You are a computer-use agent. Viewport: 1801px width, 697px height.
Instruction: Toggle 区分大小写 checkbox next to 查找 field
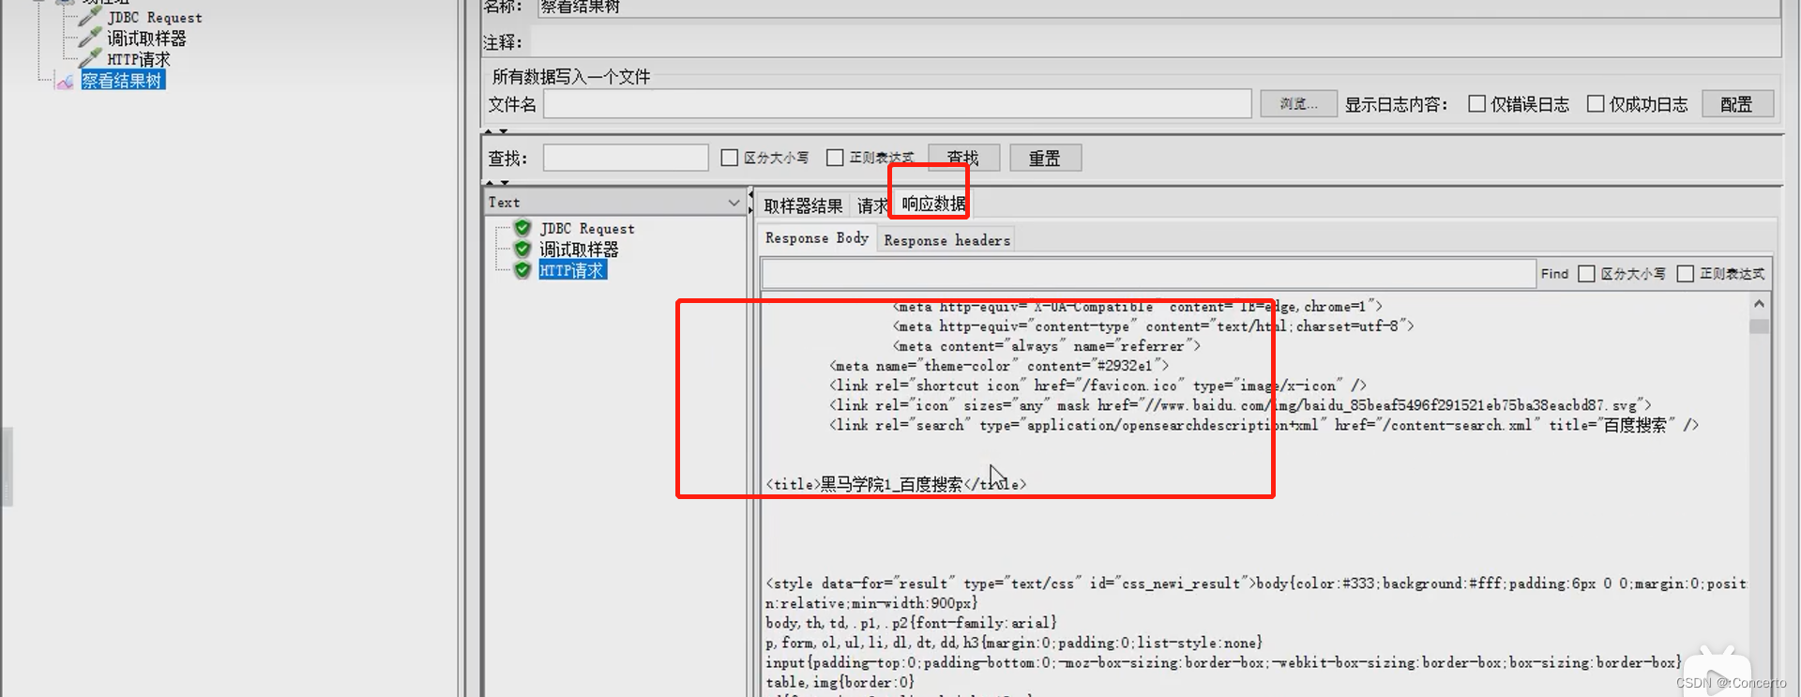point(729,158)
